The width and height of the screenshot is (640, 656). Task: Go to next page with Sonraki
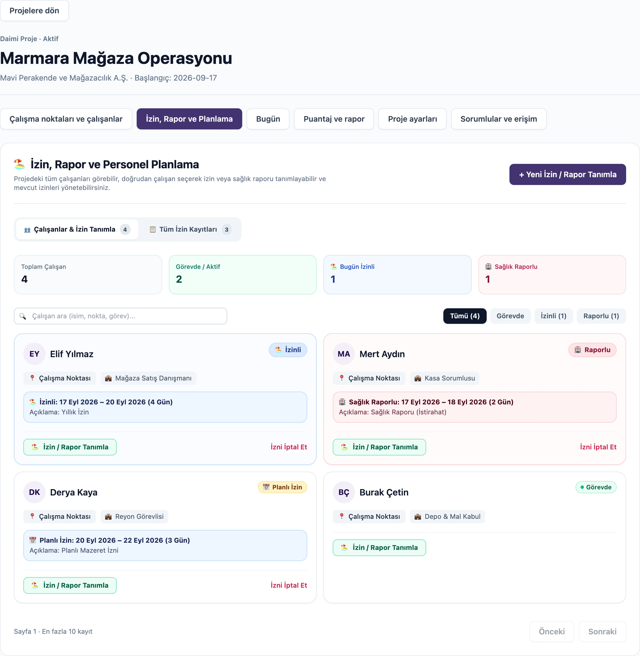602,632
